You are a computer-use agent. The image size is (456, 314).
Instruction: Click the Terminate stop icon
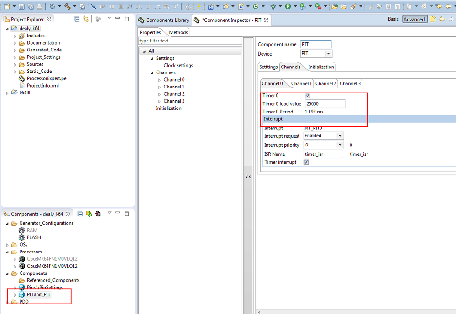point(121,6)
